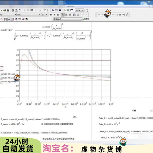Click the 25A text label
The image size is (153, 153).
pos(75,117)
